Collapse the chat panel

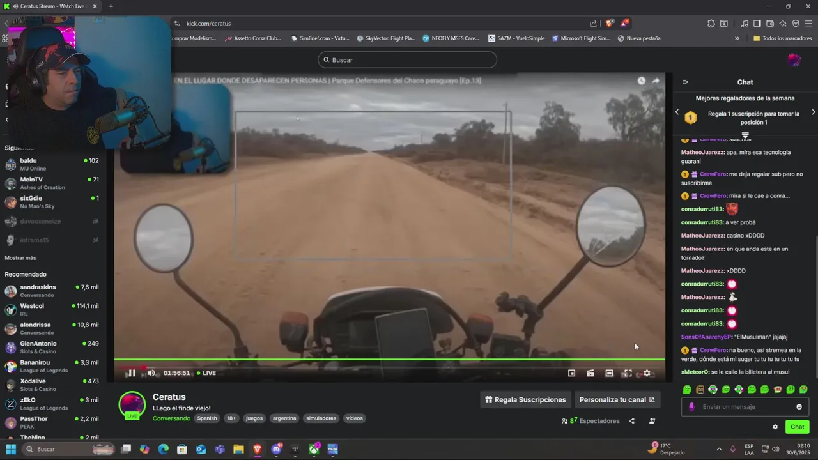click(685, 82)
